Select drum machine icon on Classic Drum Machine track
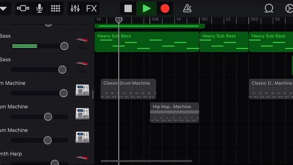 tap(82, 90)
